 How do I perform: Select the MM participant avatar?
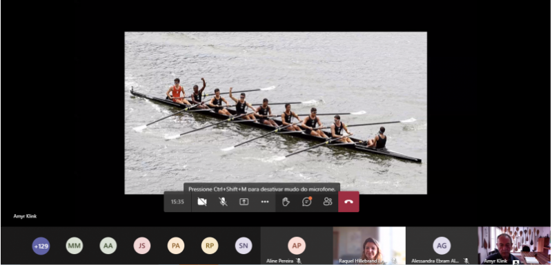pos(75,246)
